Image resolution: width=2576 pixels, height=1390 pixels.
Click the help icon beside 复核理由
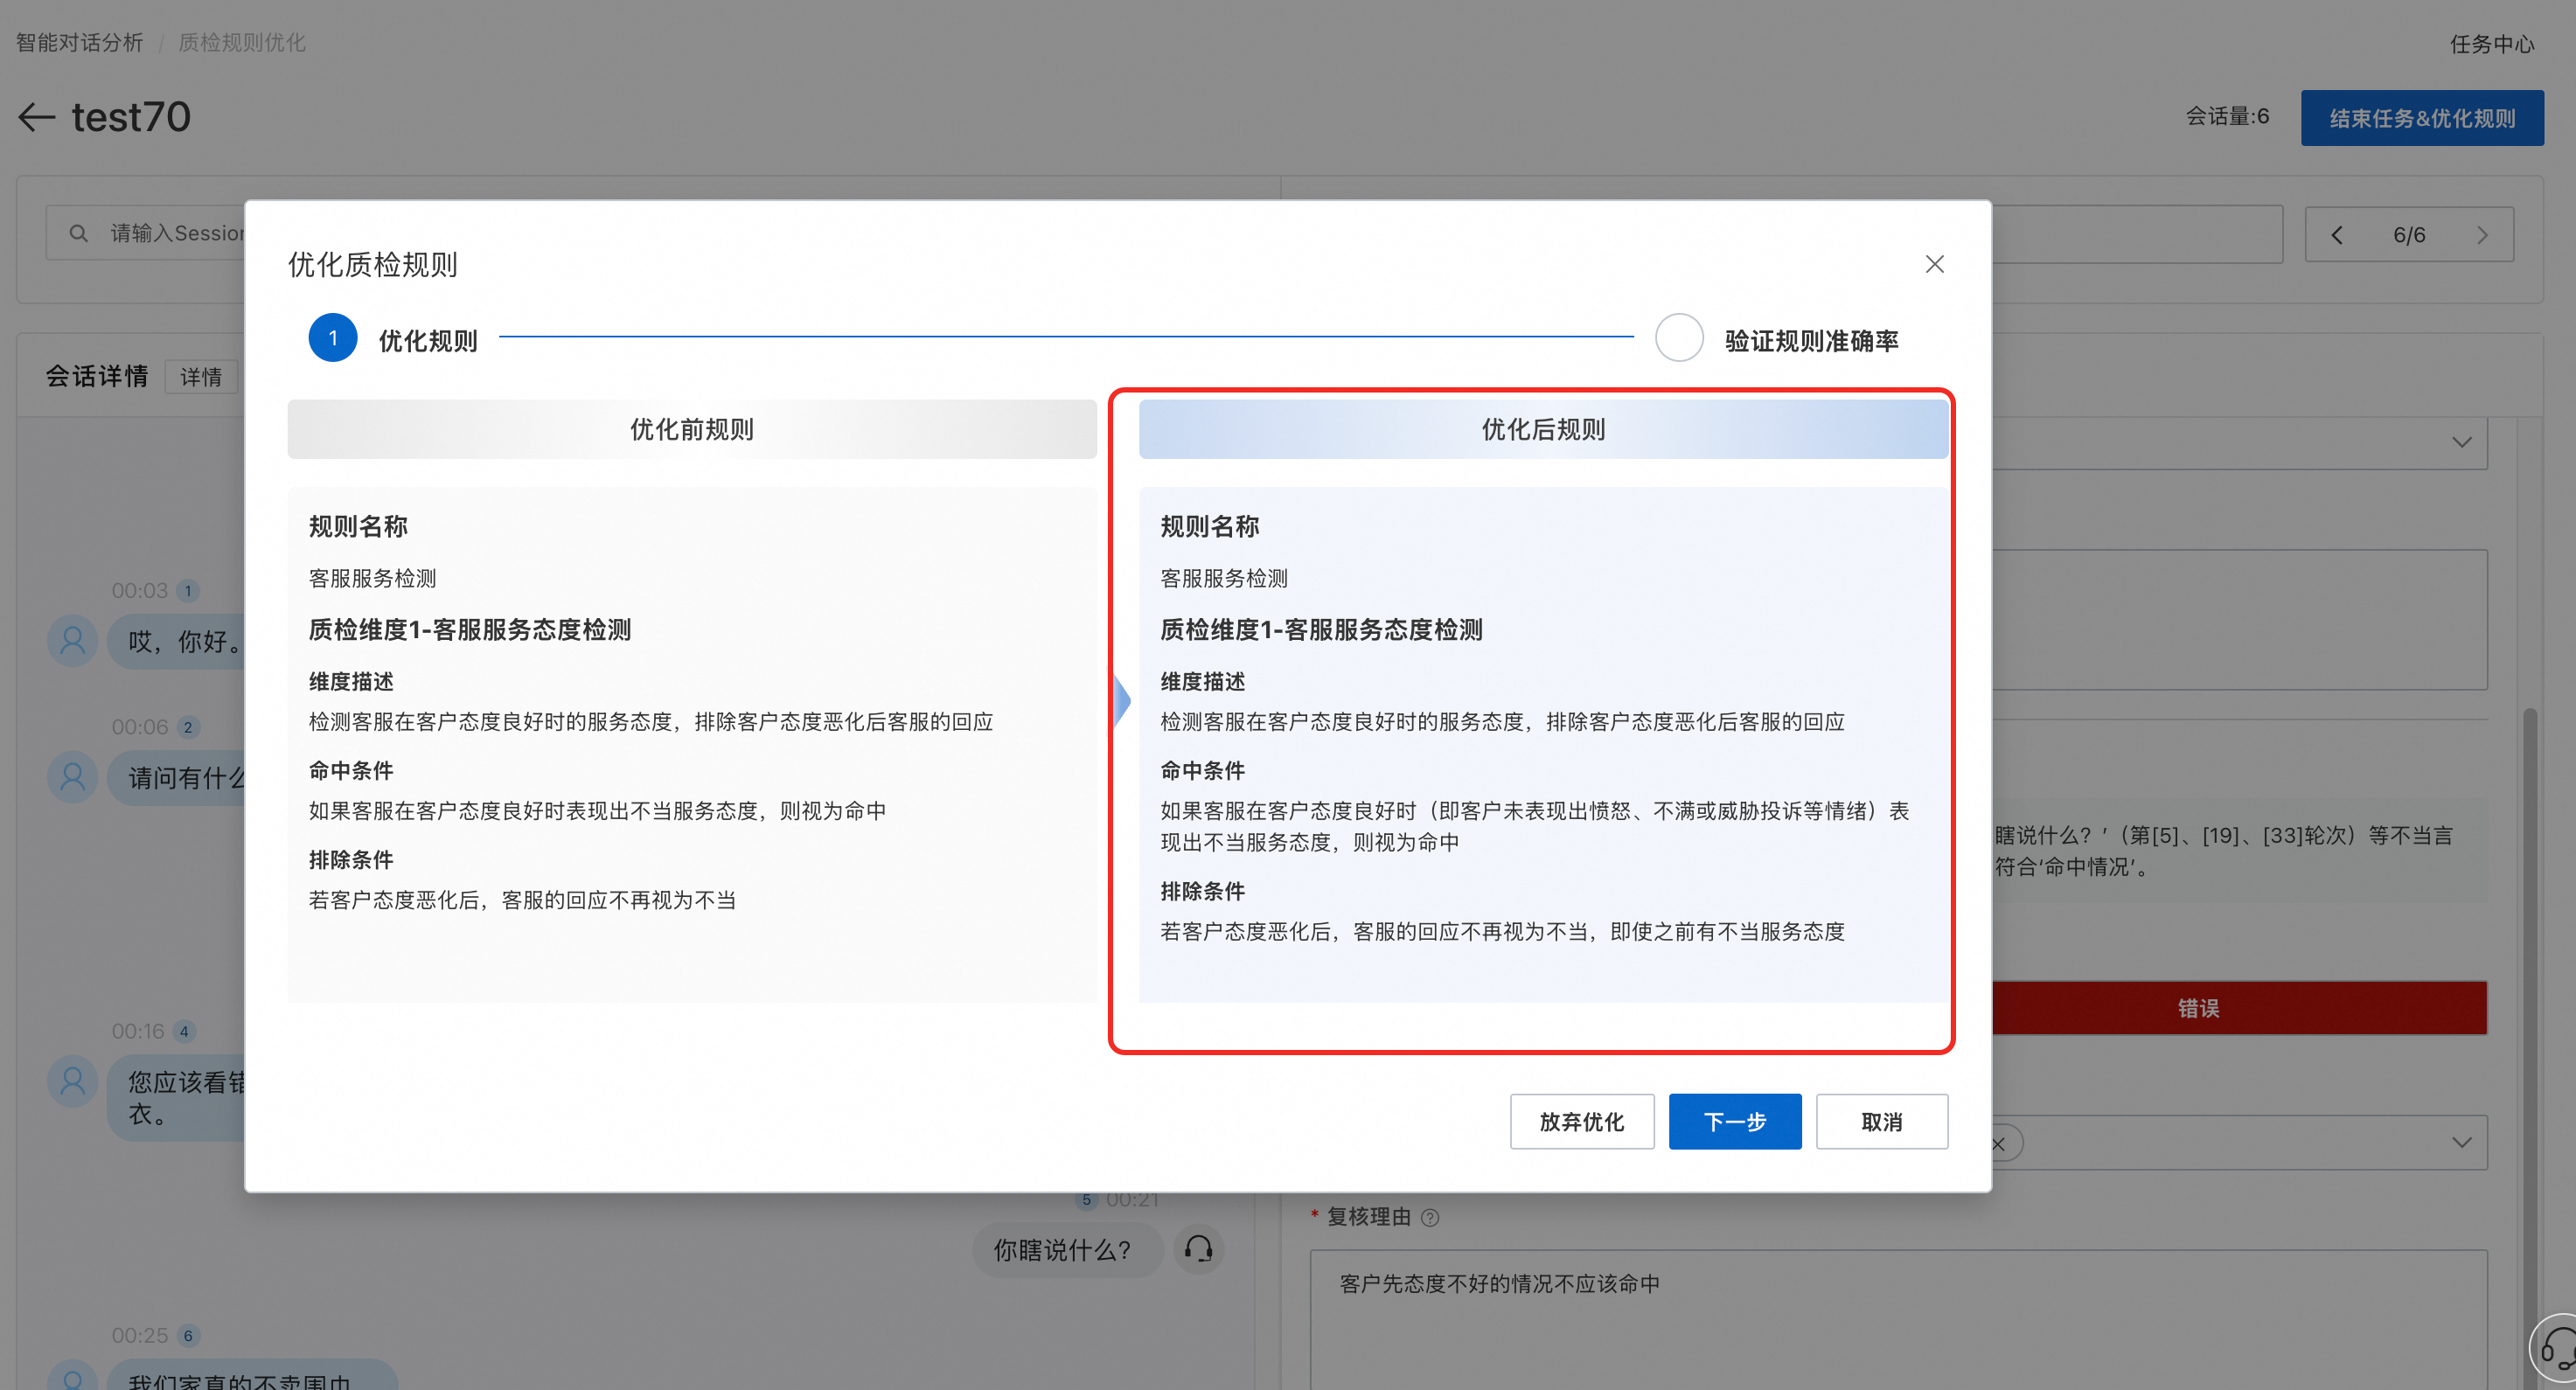point(1430,1217)
